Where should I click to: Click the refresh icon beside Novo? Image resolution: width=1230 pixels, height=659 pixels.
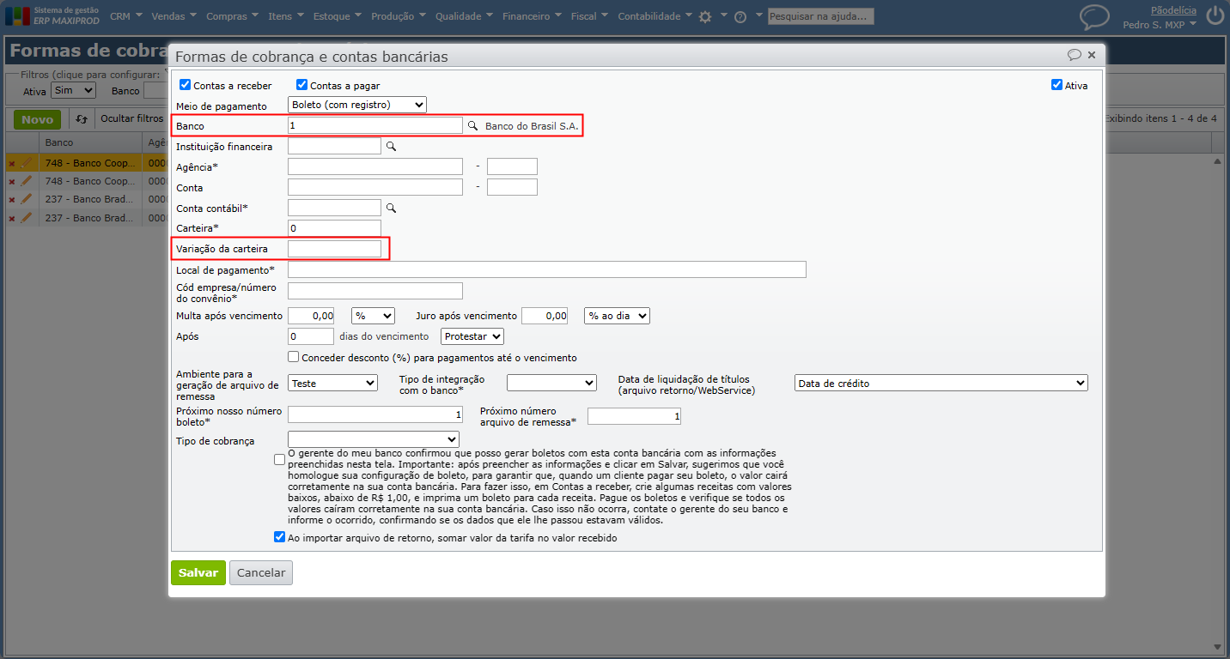(x=82, y=119)
